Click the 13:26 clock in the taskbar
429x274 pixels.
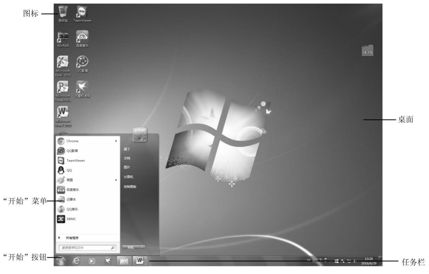click(x=369, y=259)
